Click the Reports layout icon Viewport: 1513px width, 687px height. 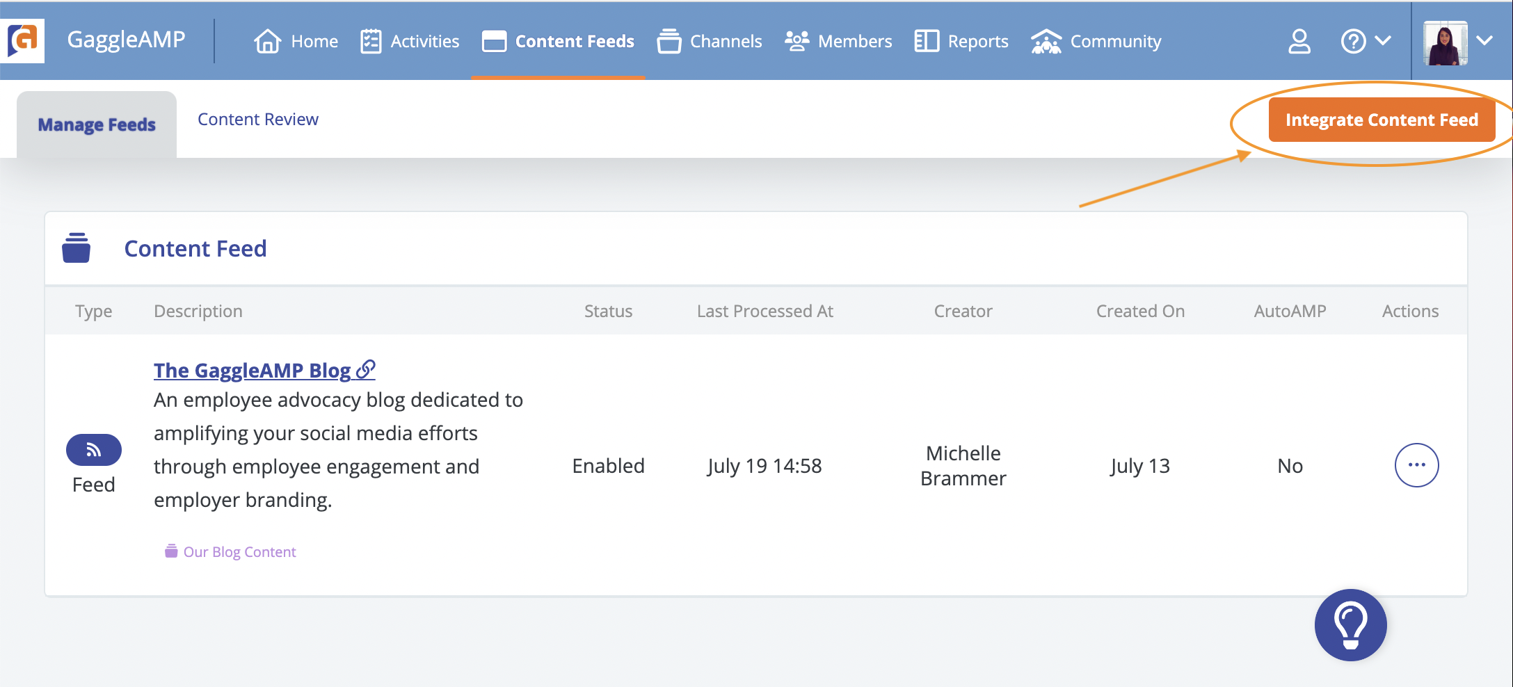point(927,42)
